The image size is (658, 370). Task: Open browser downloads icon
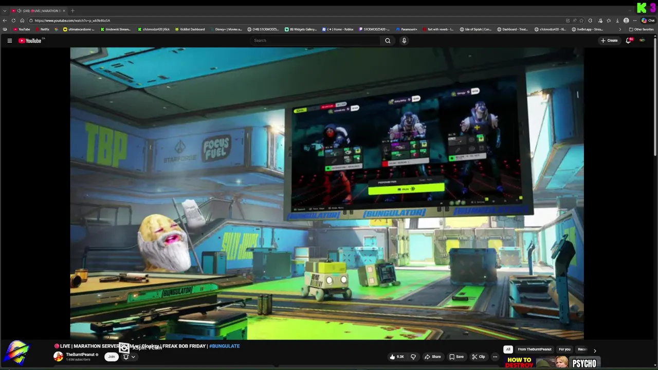[617, 21]
